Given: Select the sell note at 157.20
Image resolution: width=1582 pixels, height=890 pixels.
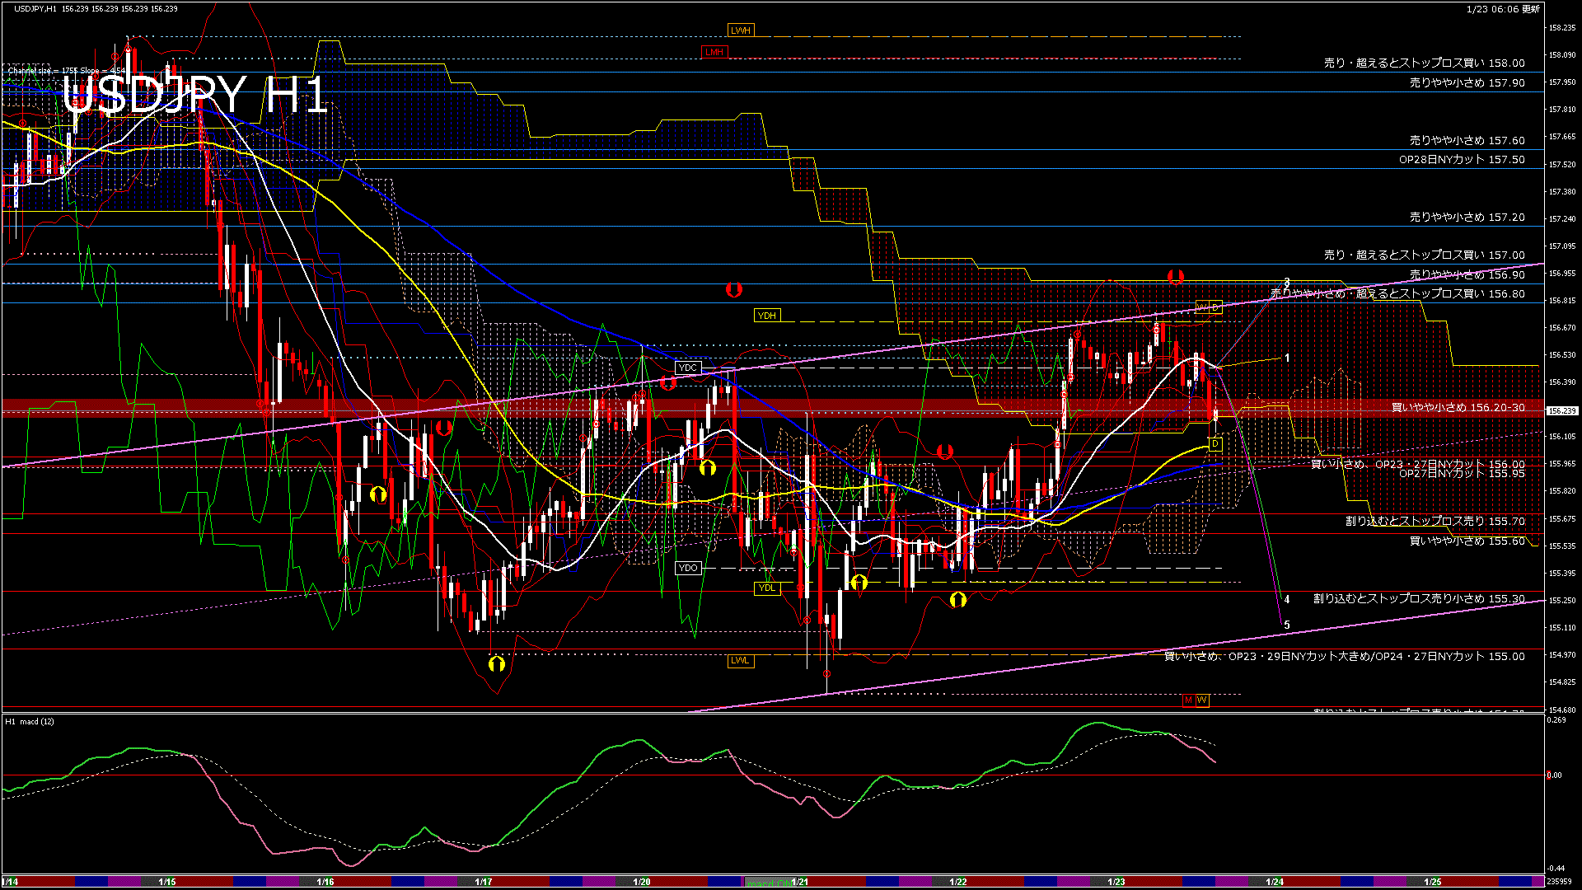Looking at the screenshot, I should pos(1467,217).
